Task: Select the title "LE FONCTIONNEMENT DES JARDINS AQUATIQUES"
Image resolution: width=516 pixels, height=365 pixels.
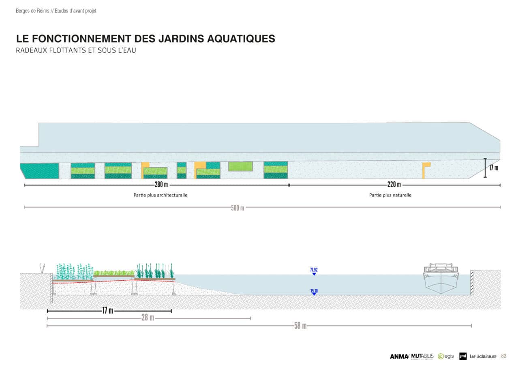Action: pos(146,39)
